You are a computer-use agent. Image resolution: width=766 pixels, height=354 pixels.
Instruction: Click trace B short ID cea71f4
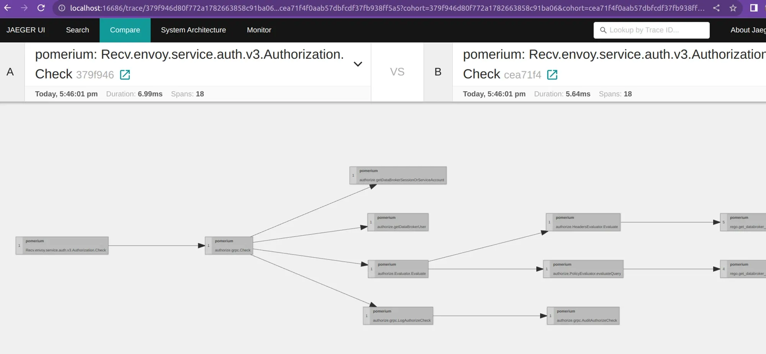[x=522, y=75]
